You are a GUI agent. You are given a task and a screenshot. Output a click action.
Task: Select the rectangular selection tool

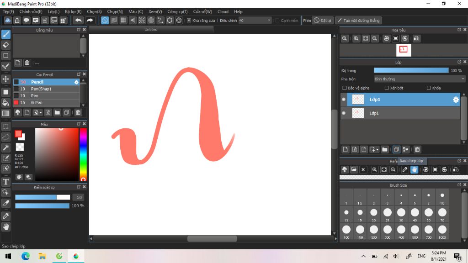[5, 126]
